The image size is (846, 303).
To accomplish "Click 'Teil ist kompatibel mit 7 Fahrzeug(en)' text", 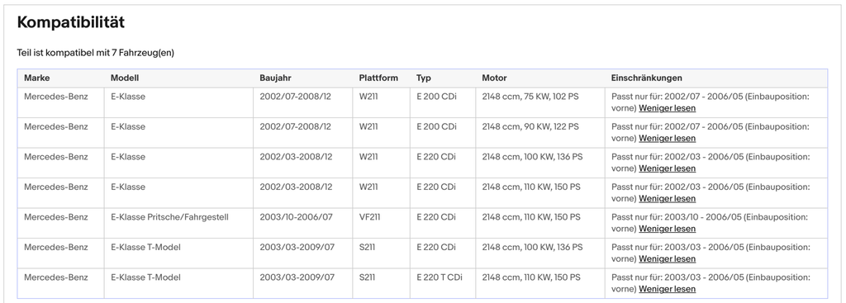I will [96, 53].
